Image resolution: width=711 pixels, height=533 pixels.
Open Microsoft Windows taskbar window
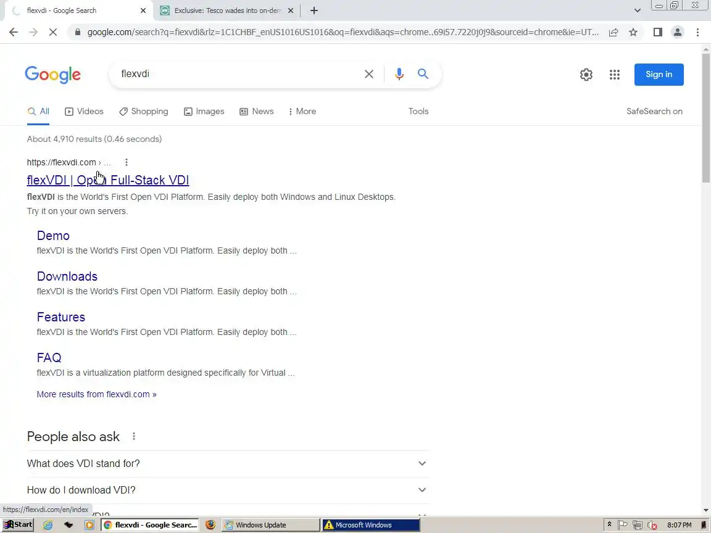coord(371,525)
